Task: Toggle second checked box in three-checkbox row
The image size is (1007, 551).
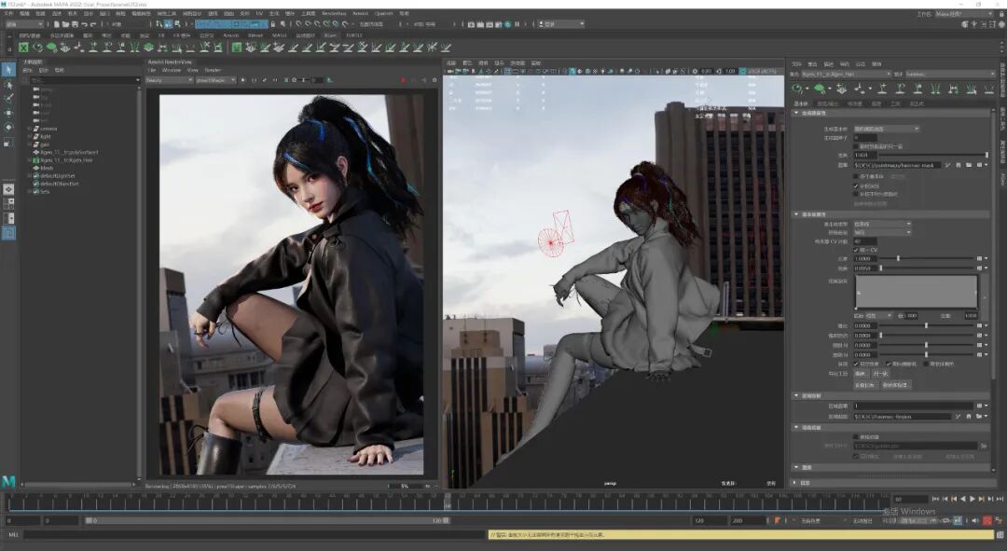Action: (x=889, y=364)
